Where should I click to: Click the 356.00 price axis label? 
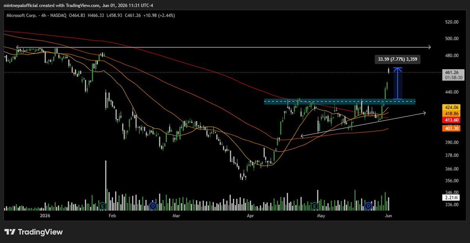[452, 180]
